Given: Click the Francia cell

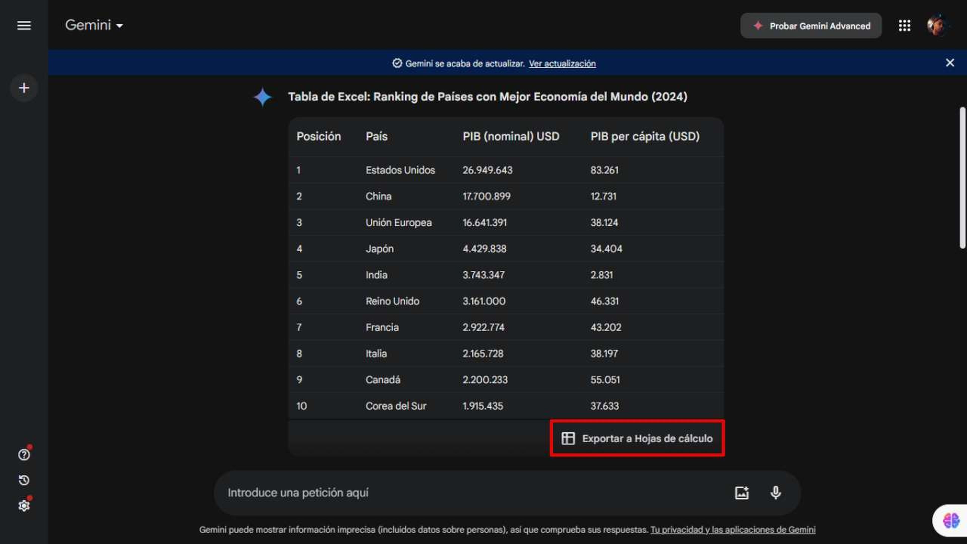Looking at the screenshot, I should click(382, 327).
